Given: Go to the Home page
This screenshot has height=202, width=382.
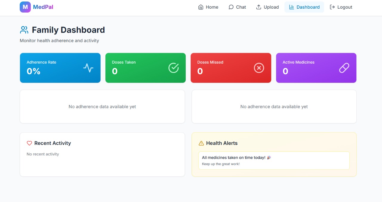Looking at the screenshot, I should tap(208, 7).
